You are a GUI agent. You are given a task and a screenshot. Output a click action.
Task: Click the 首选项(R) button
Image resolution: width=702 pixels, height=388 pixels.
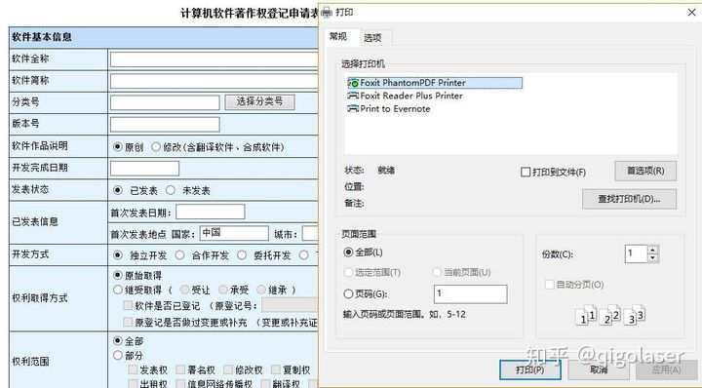(645, 171)
